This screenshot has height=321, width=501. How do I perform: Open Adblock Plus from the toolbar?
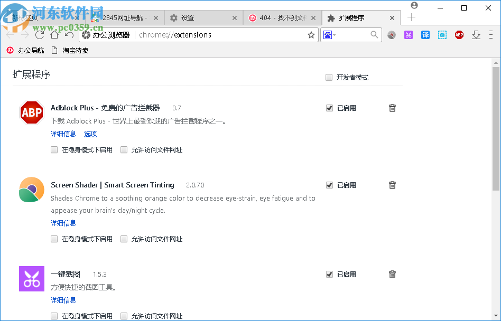point(459,34)
